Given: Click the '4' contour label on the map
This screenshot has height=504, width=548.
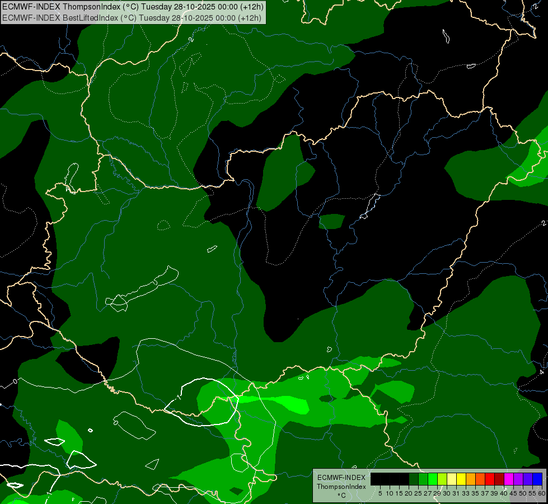Looking at the screenshot, I should click(x=542, y=372).
